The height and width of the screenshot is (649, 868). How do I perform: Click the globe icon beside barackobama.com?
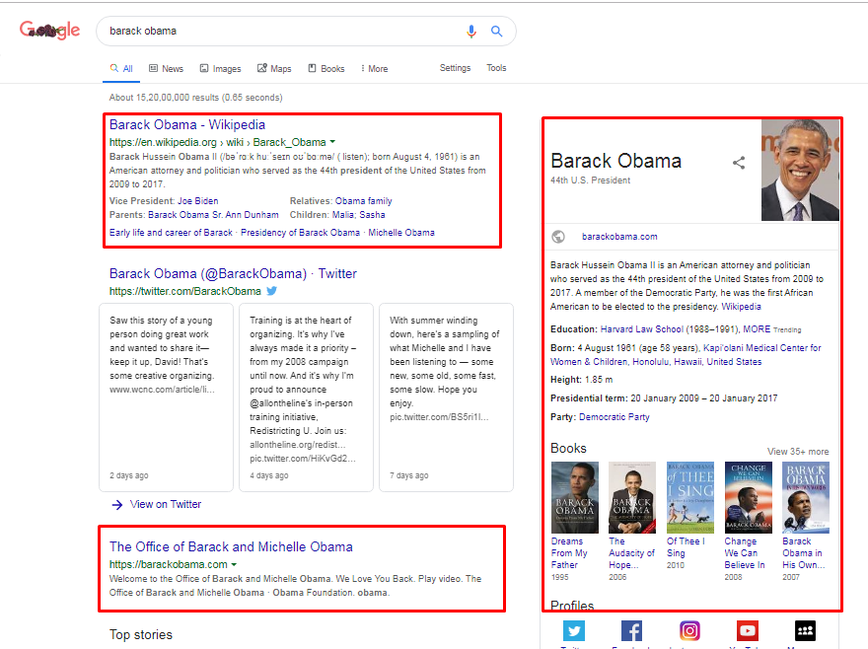[x=558, y=237]
